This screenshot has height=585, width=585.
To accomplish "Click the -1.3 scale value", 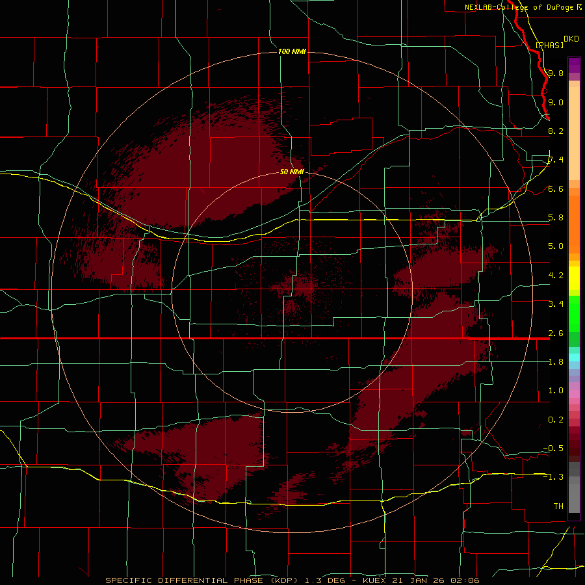I will [553, 477].
